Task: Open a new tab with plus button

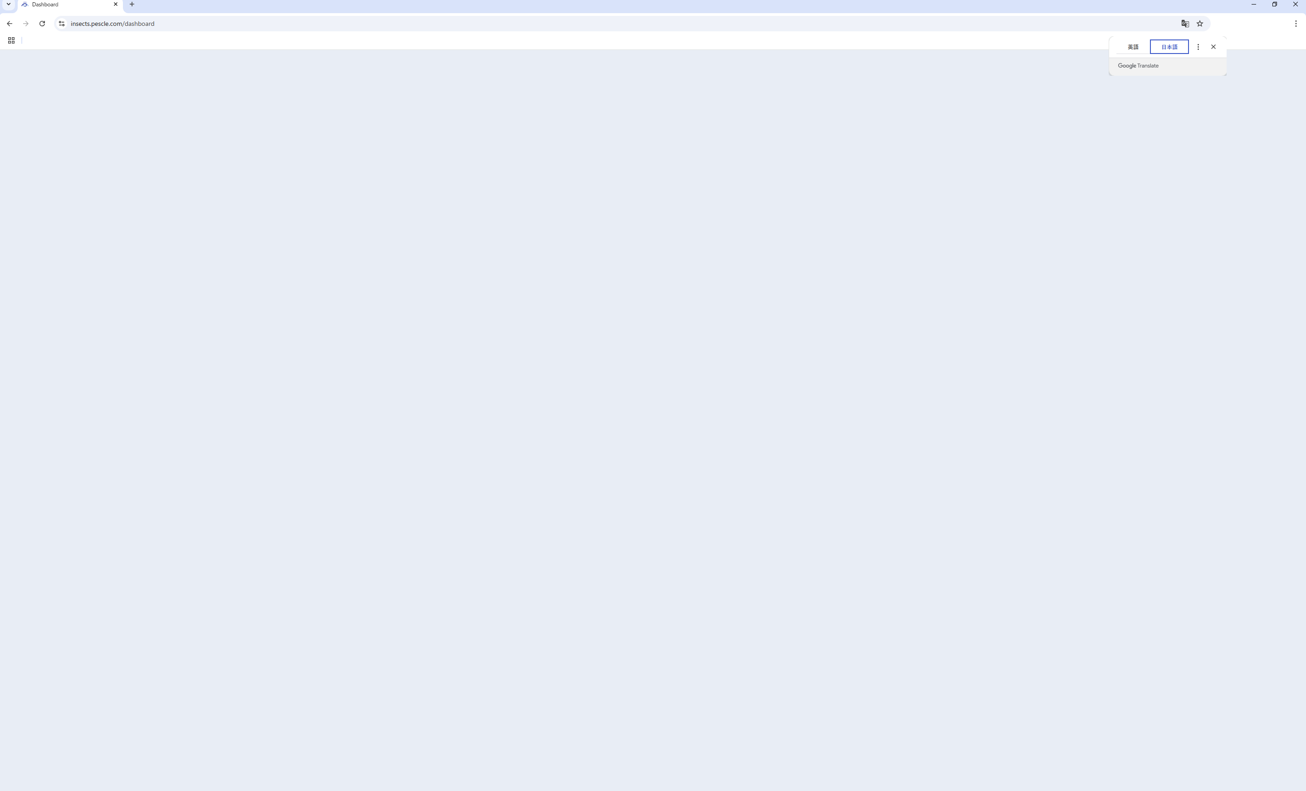Action: click(132, 4)
